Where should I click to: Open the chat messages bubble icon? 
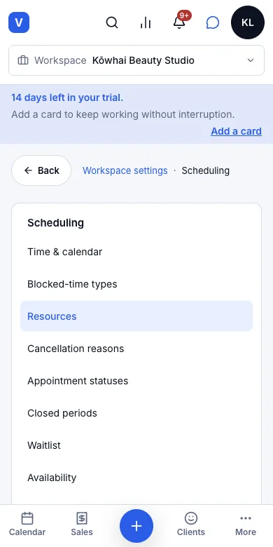pos(212,22)
